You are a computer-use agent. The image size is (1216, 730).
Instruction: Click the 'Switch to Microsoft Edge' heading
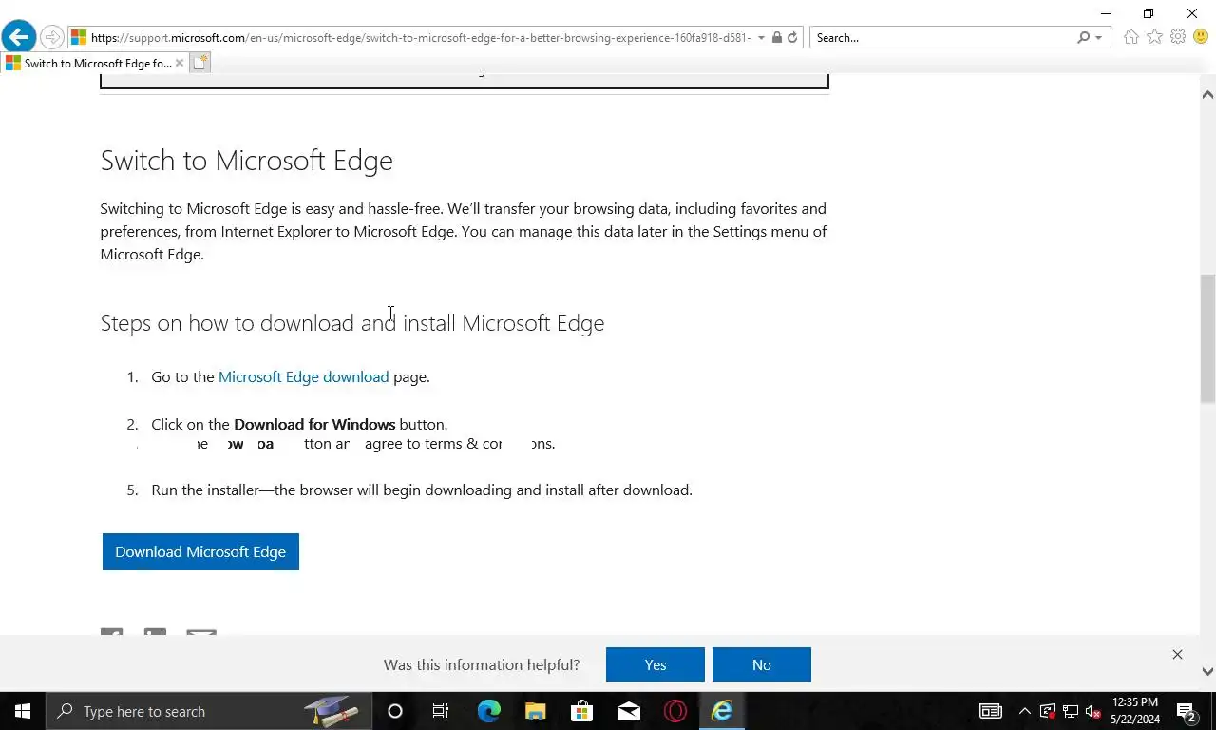click(247, 160)
